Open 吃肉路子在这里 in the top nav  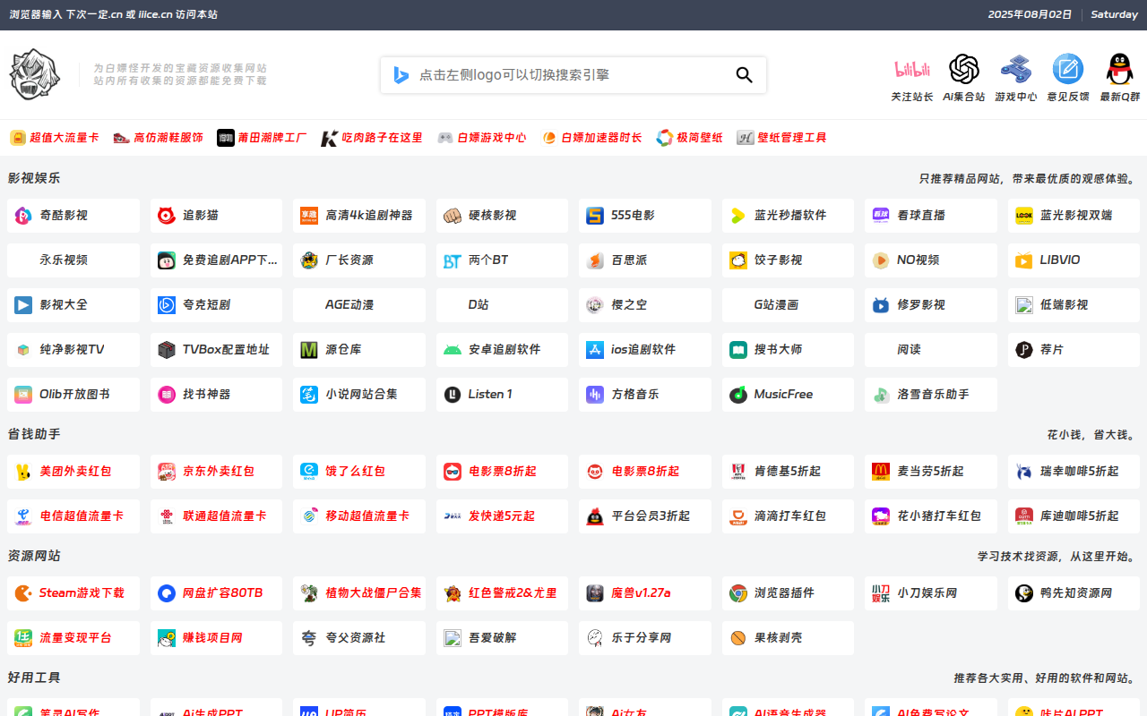(x=372, y=138)
